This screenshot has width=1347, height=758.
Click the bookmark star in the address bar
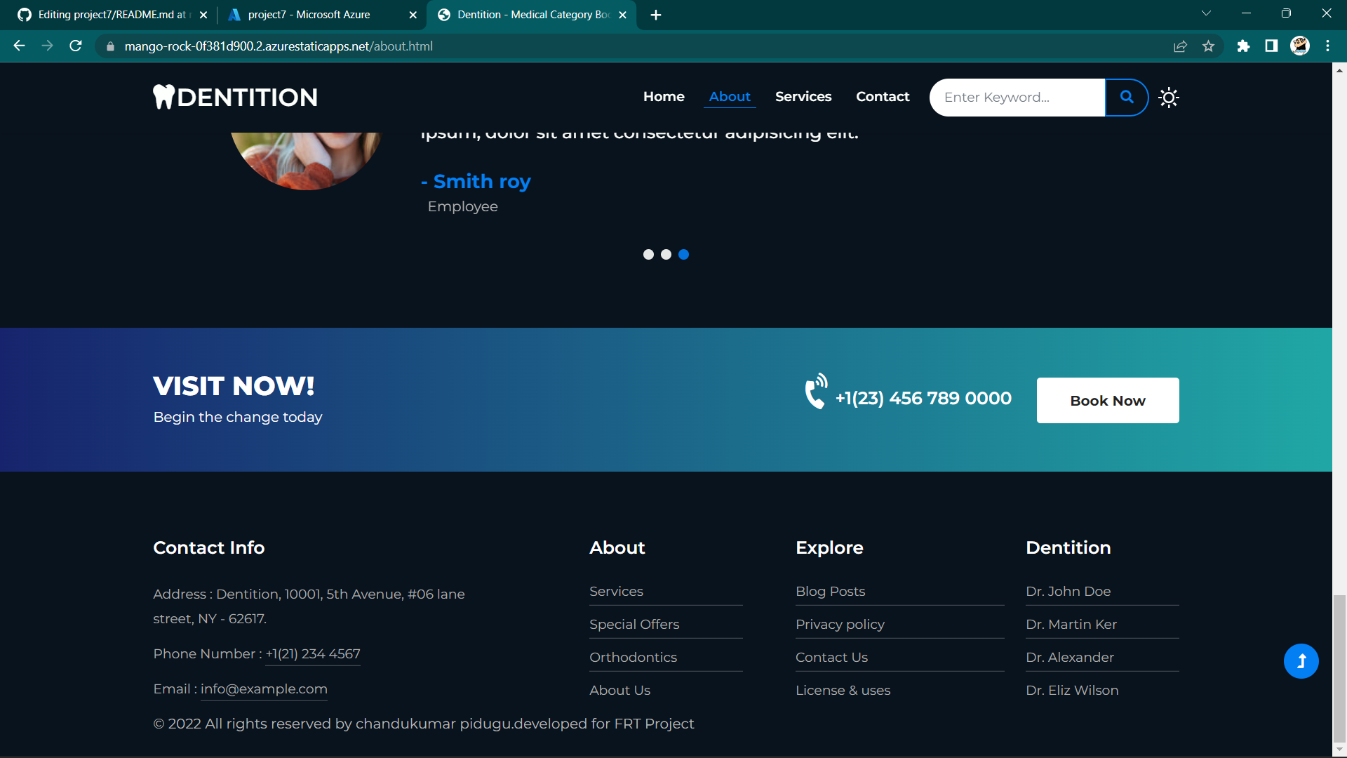tap(1209, 46)
